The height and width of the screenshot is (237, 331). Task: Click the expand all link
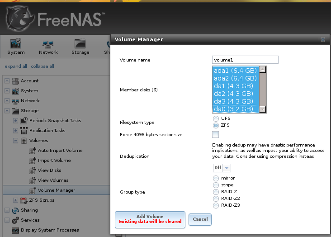[x=16, y=66]
